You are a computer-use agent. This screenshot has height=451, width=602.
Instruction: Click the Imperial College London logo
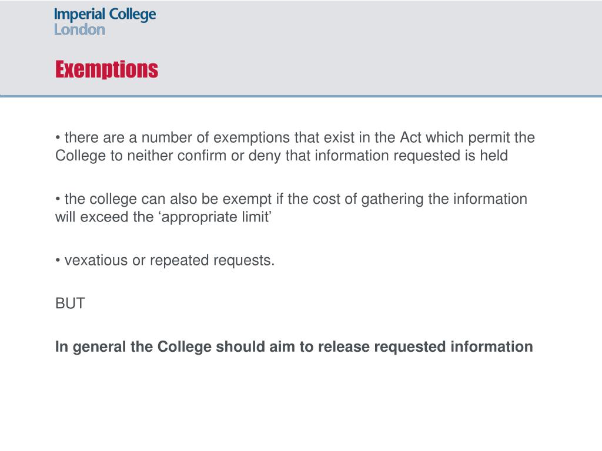[105, 22]
